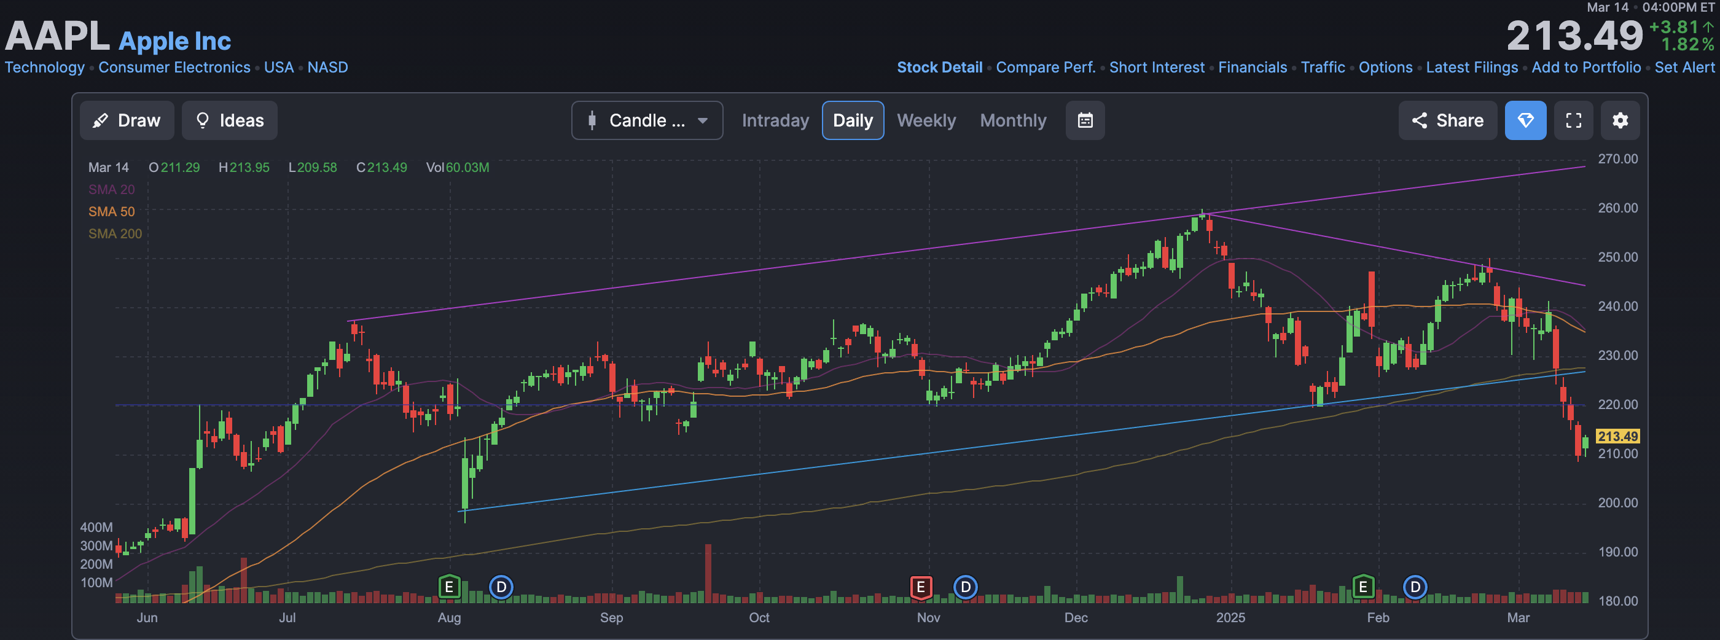
Task: Open the Technology sector link
Action: coord(45,68)
